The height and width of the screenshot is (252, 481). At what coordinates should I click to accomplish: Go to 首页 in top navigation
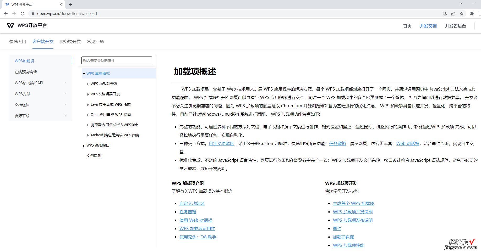coord(407,26)
